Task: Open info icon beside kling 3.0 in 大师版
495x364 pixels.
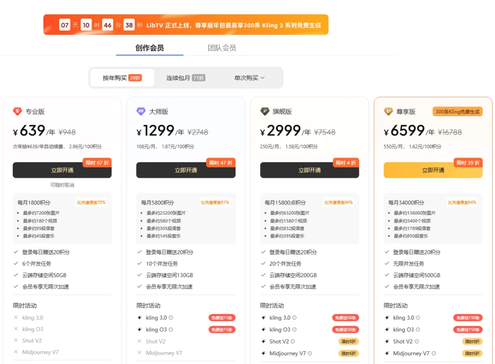Action: point(171,318)
